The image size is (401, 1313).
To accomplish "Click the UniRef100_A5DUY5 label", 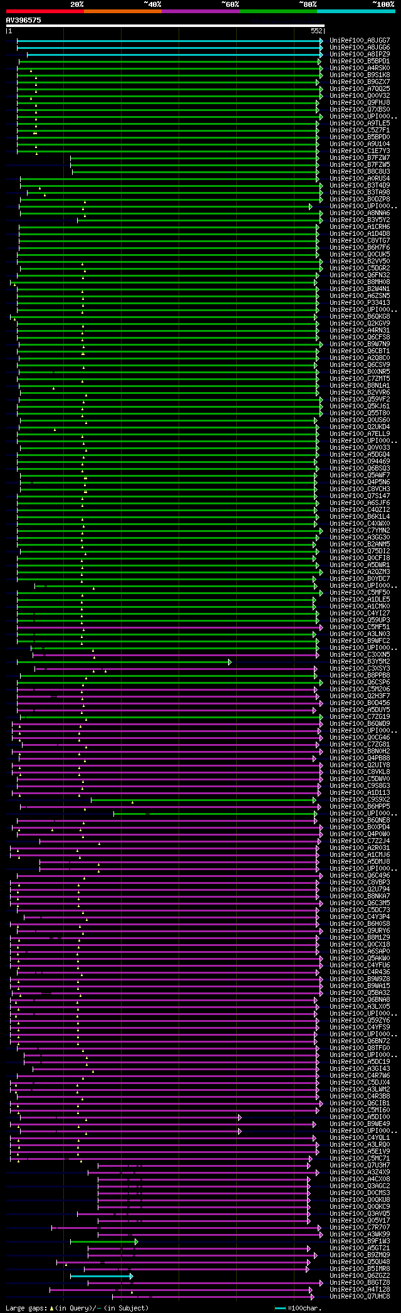I will click(360, 710).
